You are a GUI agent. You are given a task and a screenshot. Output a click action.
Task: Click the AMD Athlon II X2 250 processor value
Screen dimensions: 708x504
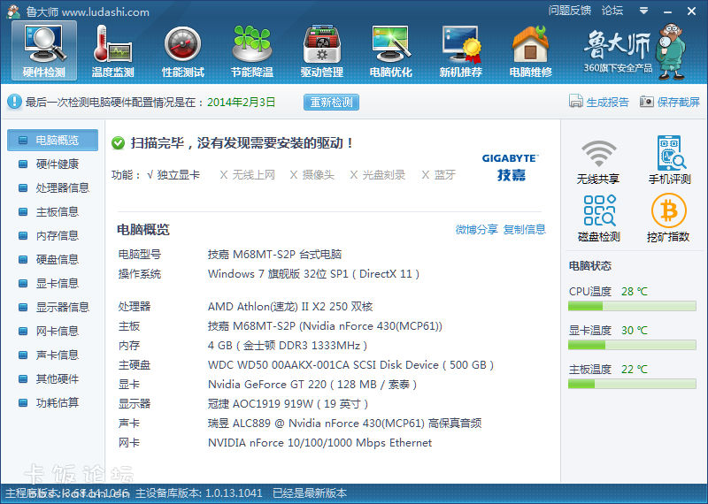[x=290, y=306]
